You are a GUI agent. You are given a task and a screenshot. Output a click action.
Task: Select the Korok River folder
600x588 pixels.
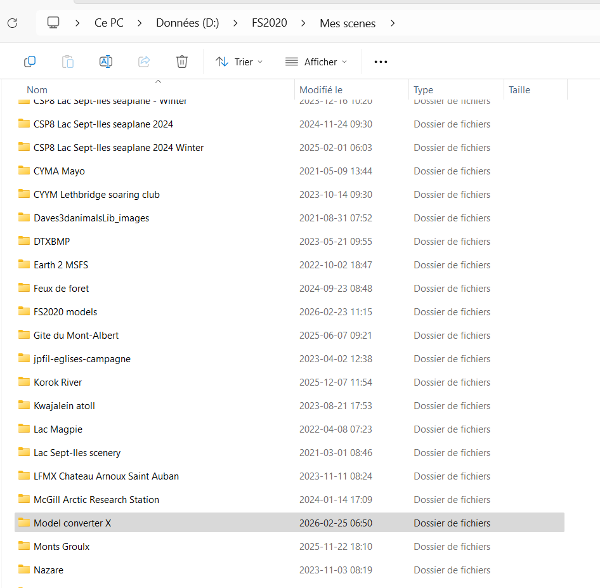[289, 382]
